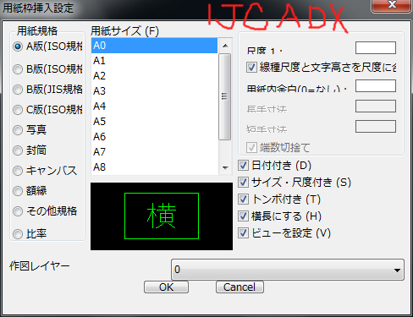This screenshot has width=413, height=317.
Task: Select A3 in the paper size list
Action: click(x=154, y=91)
